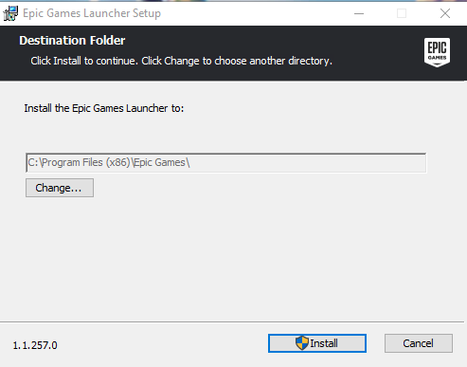Click the greyed-out maximize window button
The width and height of the screenshot is (467, 367).
(x=402, y=13)
